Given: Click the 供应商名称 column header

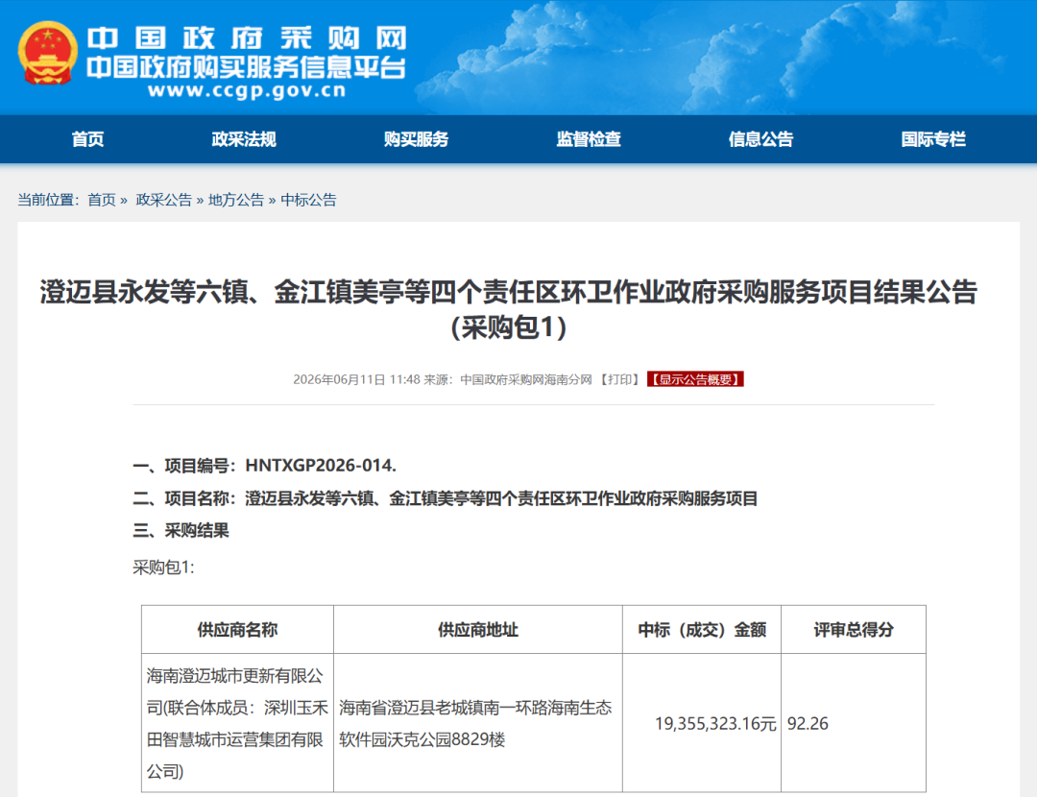Looking at the screenshot, I should (237, 630).
